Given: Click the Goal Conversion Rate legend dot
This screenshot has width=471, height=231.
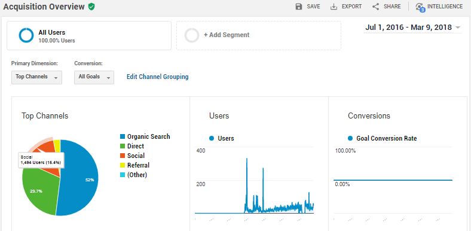Looking at the screenshot, I should point(350,138).
